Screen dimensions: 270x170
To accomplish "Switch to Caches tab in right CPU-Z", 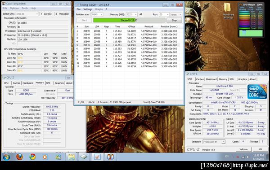I will coord(200,79).
